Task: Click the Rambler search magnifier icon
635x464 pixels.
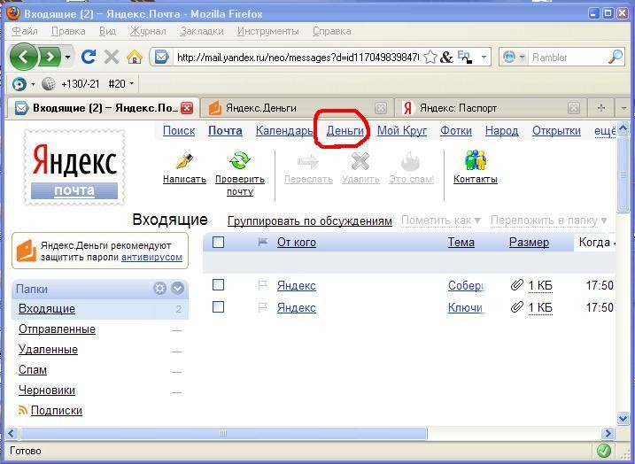Action: point(616,57)
